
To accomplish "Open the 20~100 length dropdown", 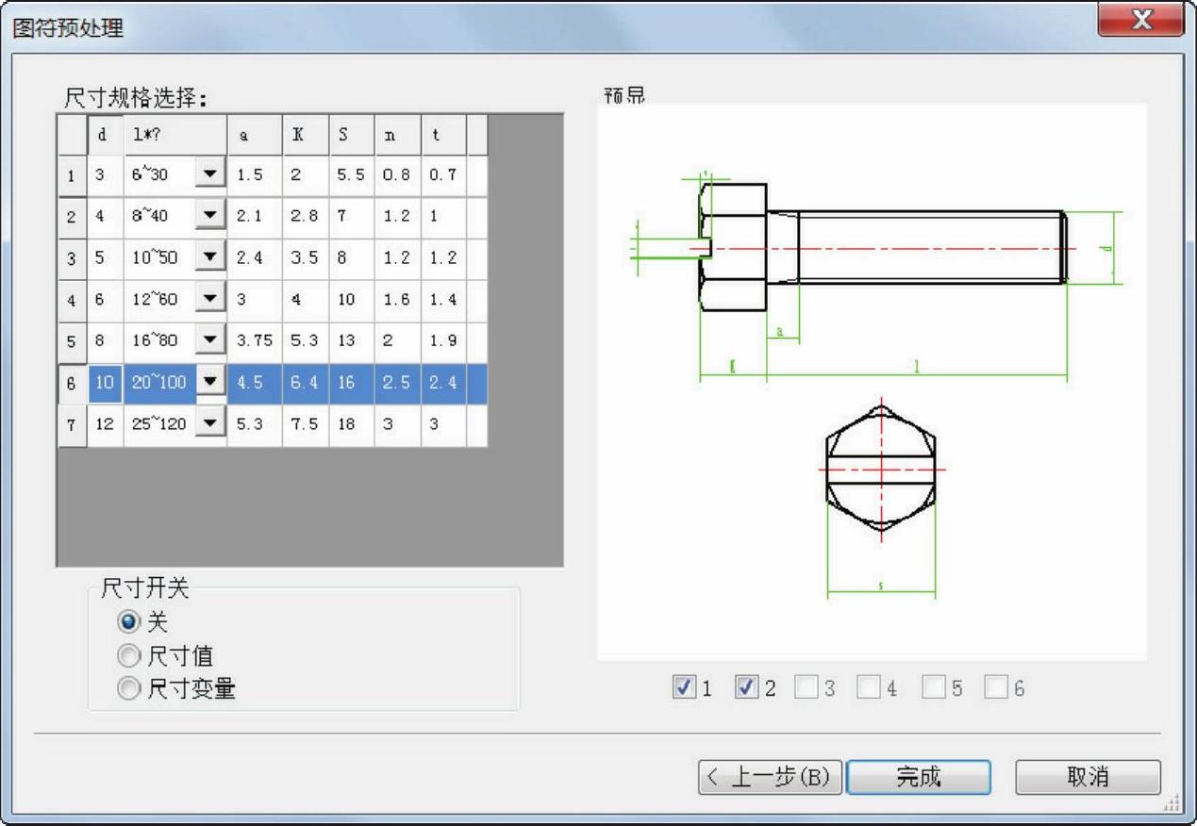I will 210,383.
